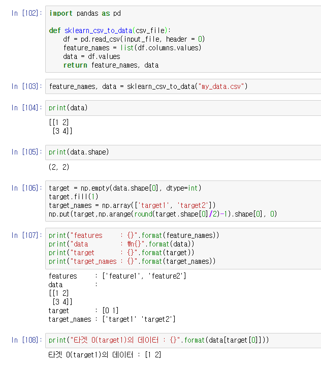Select the In [106] prompt label
This screenshot has width=321, height=365.
pos(26,188)
